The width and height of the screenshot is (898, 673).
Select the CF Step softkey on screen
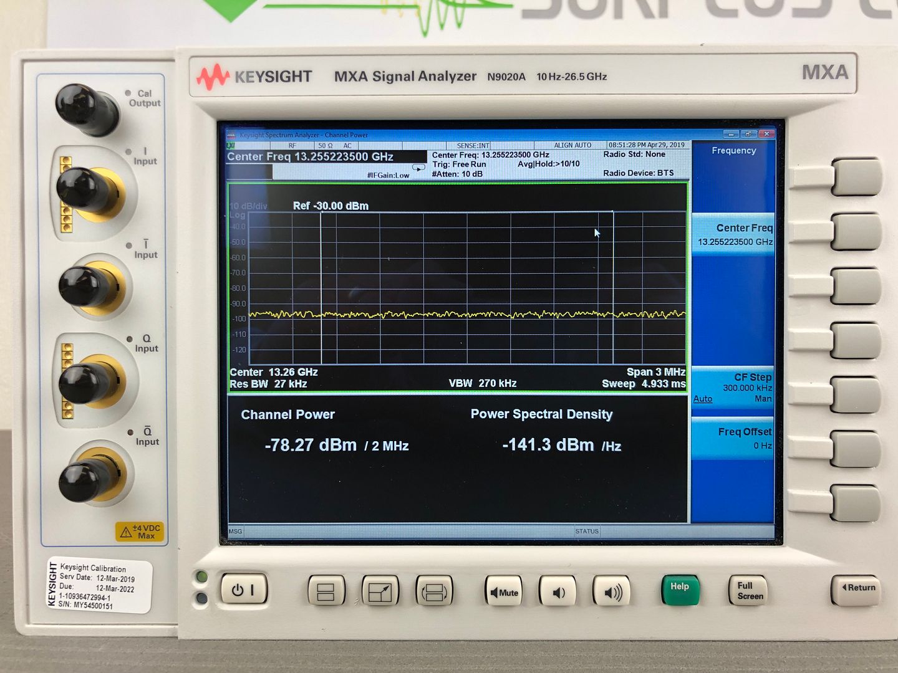point(733,388)
